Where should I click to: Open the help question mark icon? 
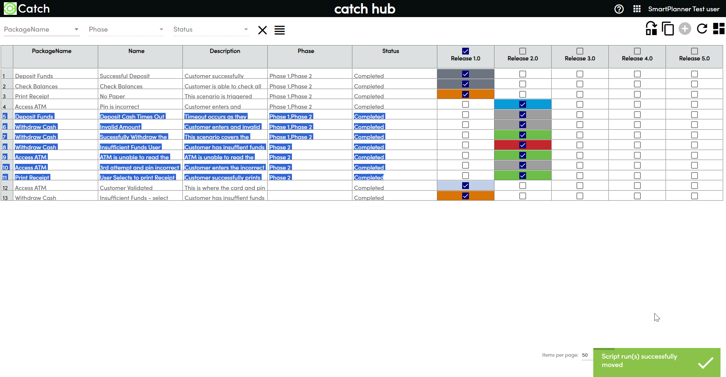click(x=619, y=9)
